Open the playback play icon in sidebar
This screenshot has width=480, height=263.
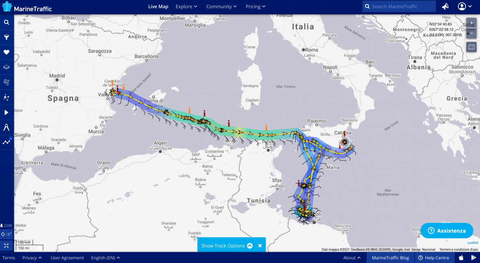(x=7, y=112)
